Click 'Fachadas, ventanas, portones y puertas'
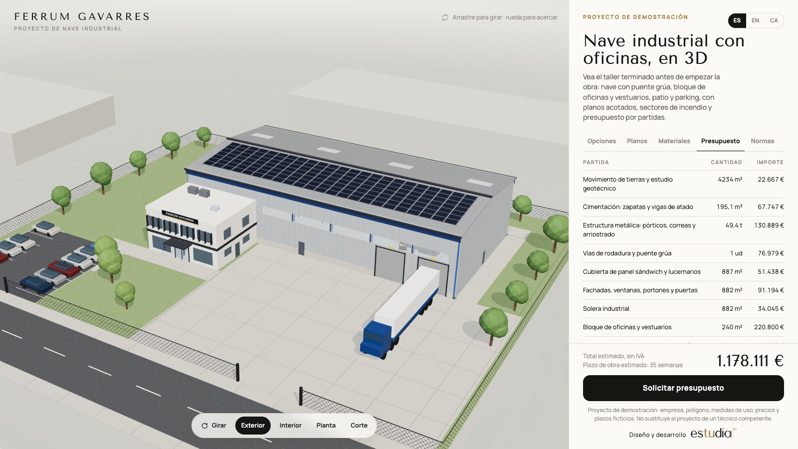The width and height of the screenshot is (798, 449). (x=640, y=290)
